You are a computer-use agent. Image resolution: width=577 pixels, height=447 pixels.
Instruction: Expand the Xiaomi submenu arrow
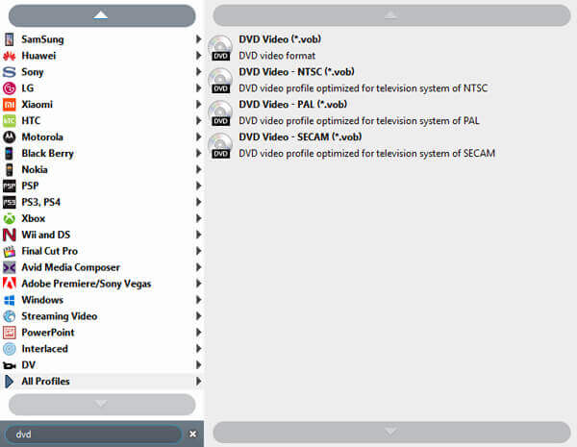point(198,105)
